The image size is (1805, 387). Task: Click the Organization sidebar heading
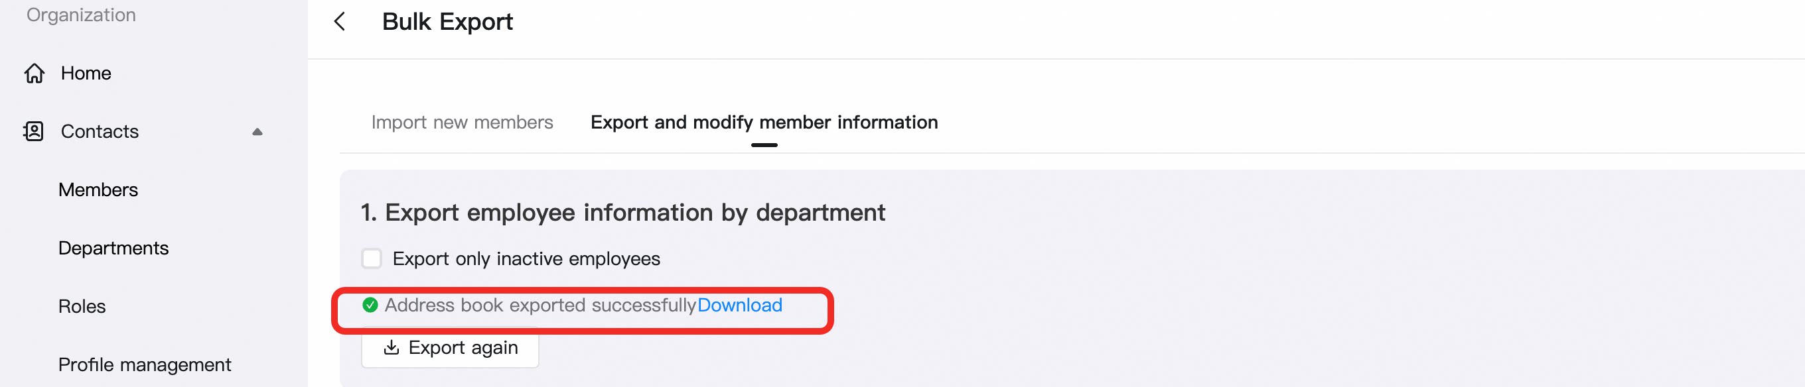click(x=81, y=15)
